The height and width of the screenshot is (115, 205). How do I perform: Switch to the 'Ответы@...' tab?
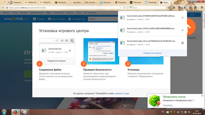click(x=151, y=2)
